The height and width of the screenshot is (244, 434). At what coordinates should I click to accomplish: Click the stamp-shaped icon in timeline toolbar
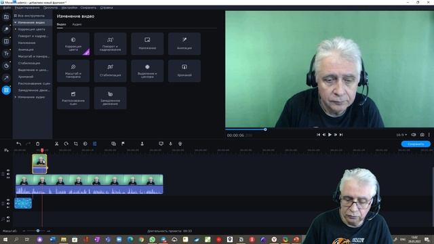pos(142,144)
